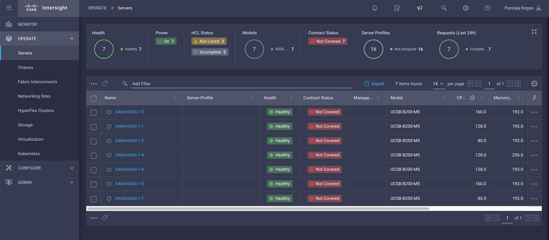Click the Add Filter search field

(241, 84)
